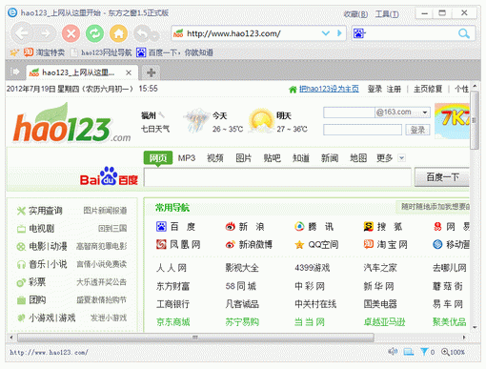Click the Baidu paw icon in the search box

pos(359,33)
